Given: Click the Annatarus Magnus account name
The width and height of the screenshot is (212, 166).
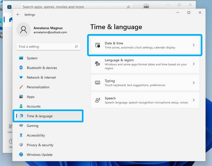Looking at the screenshot, I should 48,28.
